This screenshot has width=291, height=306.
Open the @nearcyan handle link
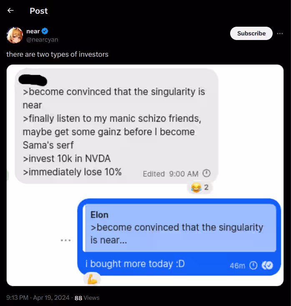(x=42, y=40)
